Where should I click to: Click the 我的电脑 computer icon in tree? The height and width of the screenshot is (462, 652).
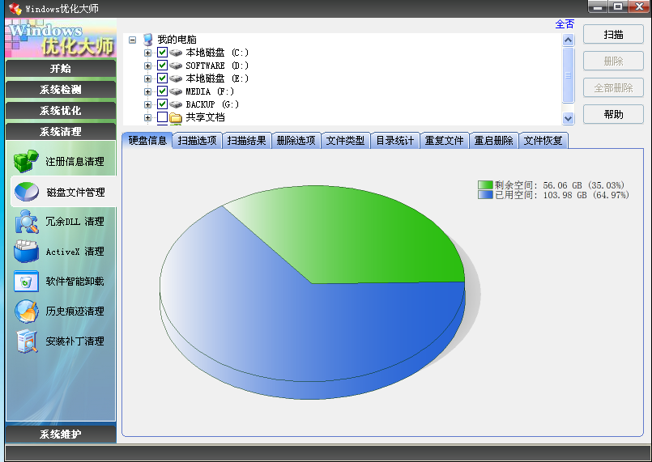click(x=147, y=40)
